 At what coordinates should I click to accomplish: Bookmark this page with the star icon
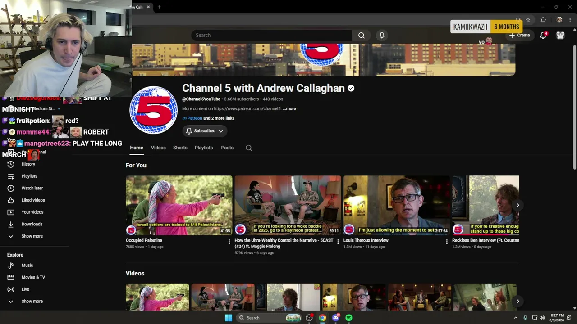coord(528,20)
